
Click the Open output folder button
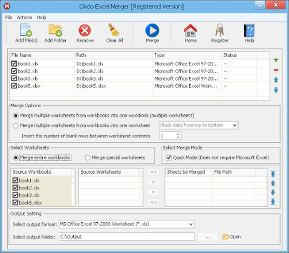coord(232,237)
